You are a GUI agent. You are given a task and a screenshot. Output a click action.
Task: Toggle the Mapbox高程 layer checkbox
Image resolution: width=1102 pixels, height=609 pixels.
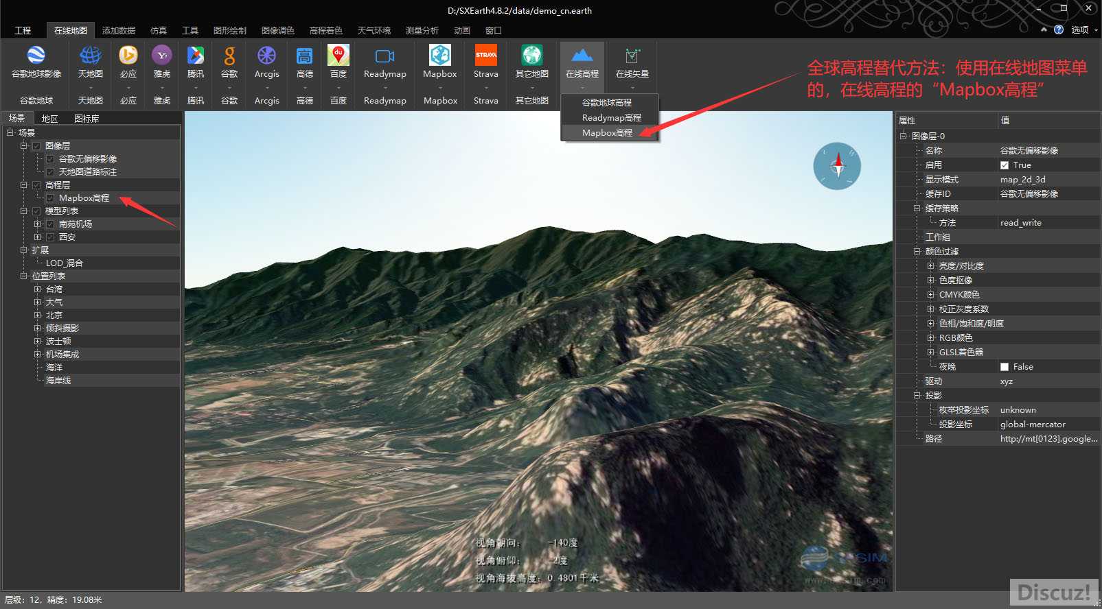(x=50, y=198)
